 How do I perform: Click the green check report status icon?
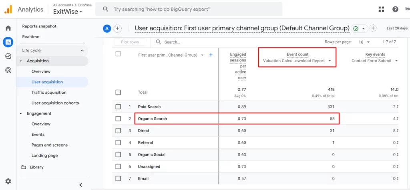(356, 28)
